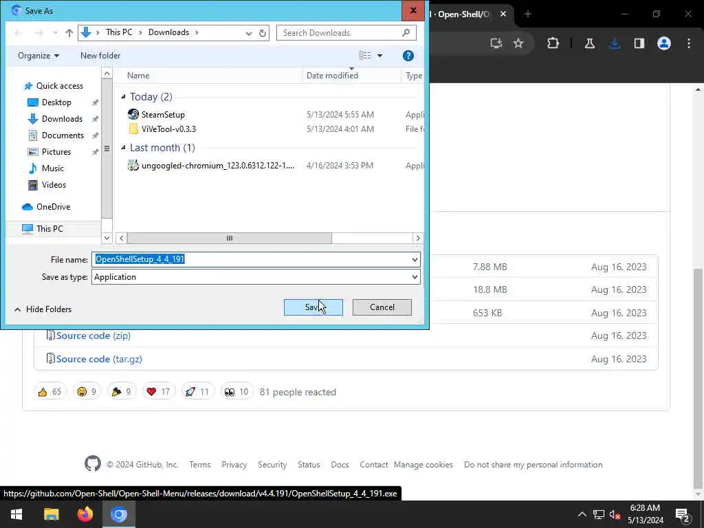Screen dimensions: 704x528
Task: Open browser Downloads icon
Action: tap(615, 43)
